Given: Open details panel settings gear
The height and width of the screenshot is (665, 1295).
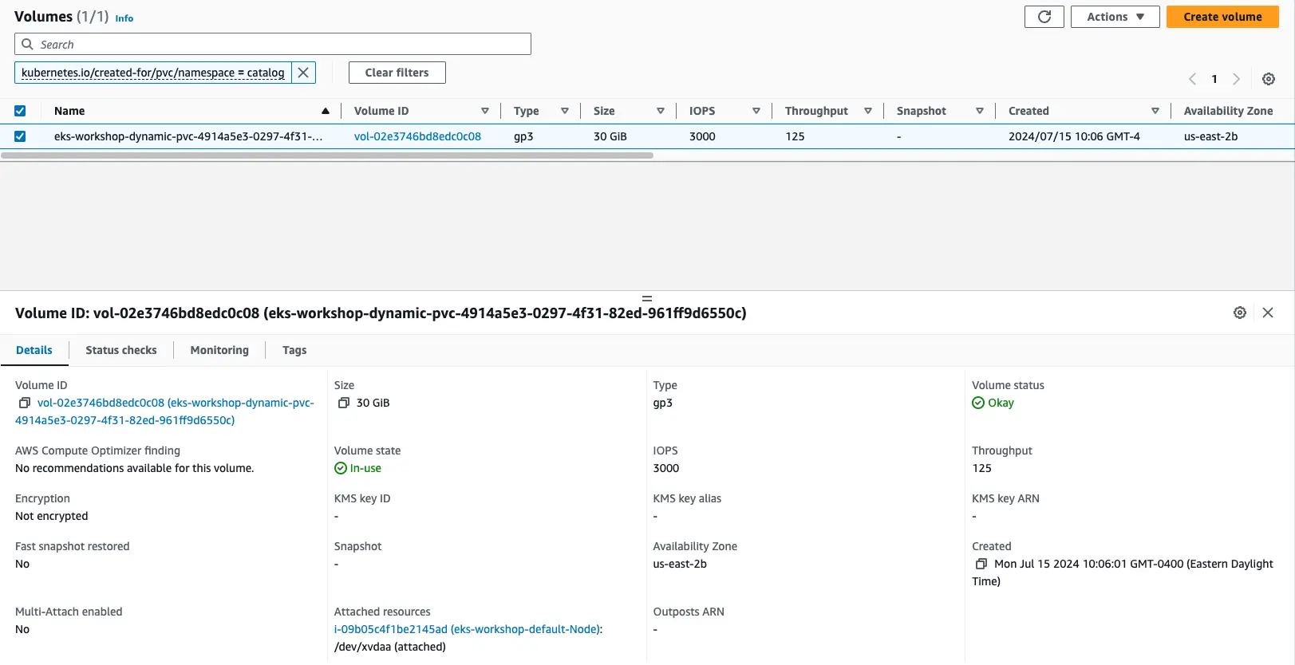Looking at the screenshot, I should coord(1239,313).
